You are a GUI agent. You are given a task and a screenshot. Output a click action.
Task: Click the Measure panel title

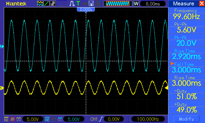[x=183, y=4]
